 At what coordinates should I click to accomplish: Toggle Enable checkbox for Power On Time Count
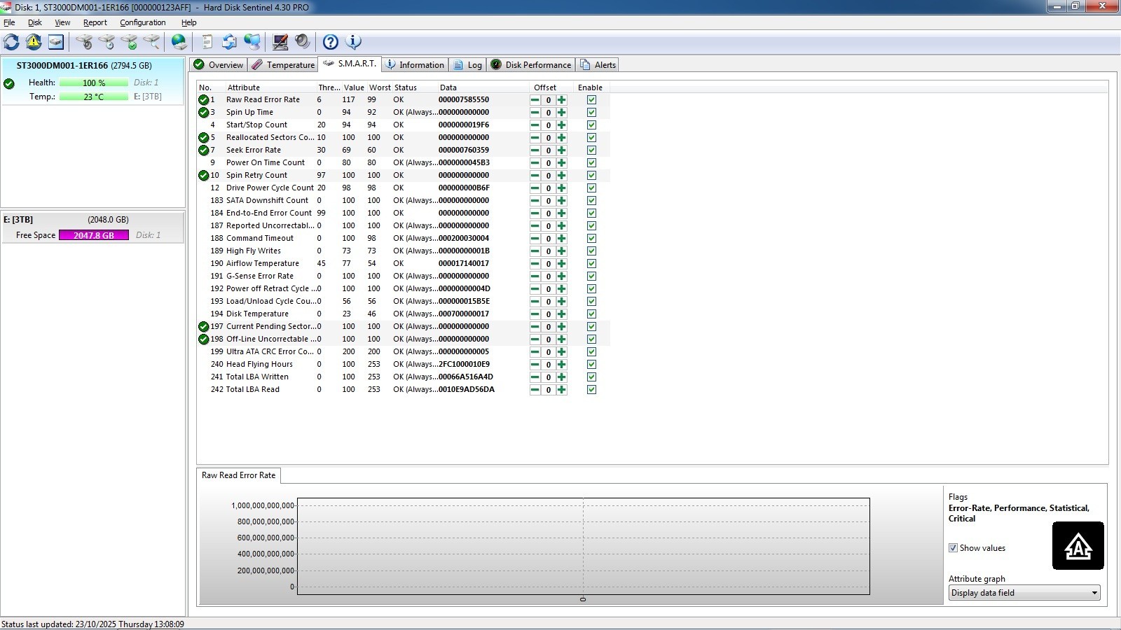coord(591,163)
